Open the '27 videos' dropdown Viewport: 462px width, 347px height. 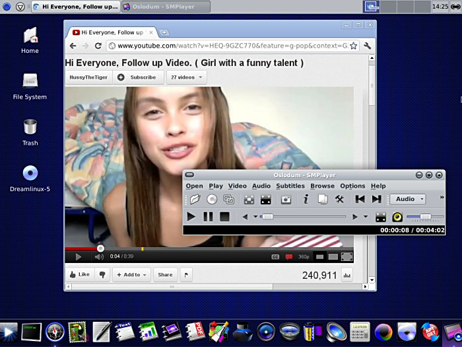186,77
